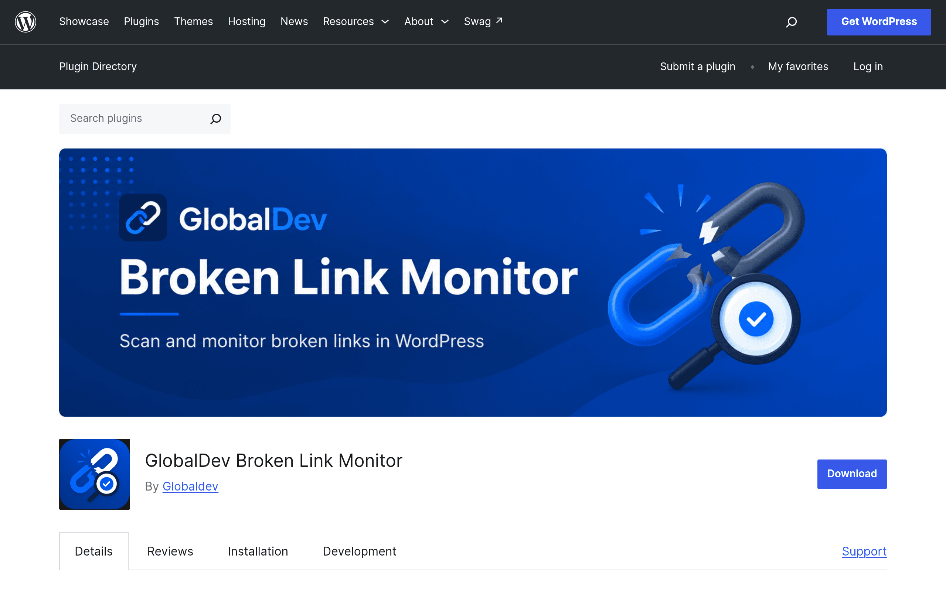Click the plugin title GlobalDev Broken Link Monitor
Image resolution: width=946 pixels, height=591 pixels.
pyautogui.click(x=273, y=461)
